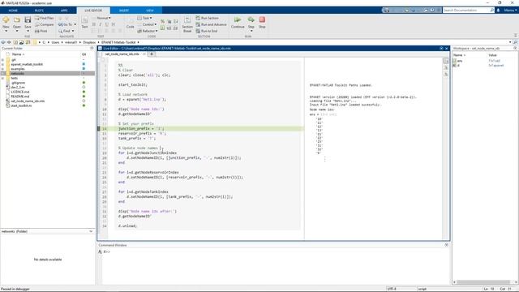Expand the tests folder
The image size is (519, 292).
point(3,78)
